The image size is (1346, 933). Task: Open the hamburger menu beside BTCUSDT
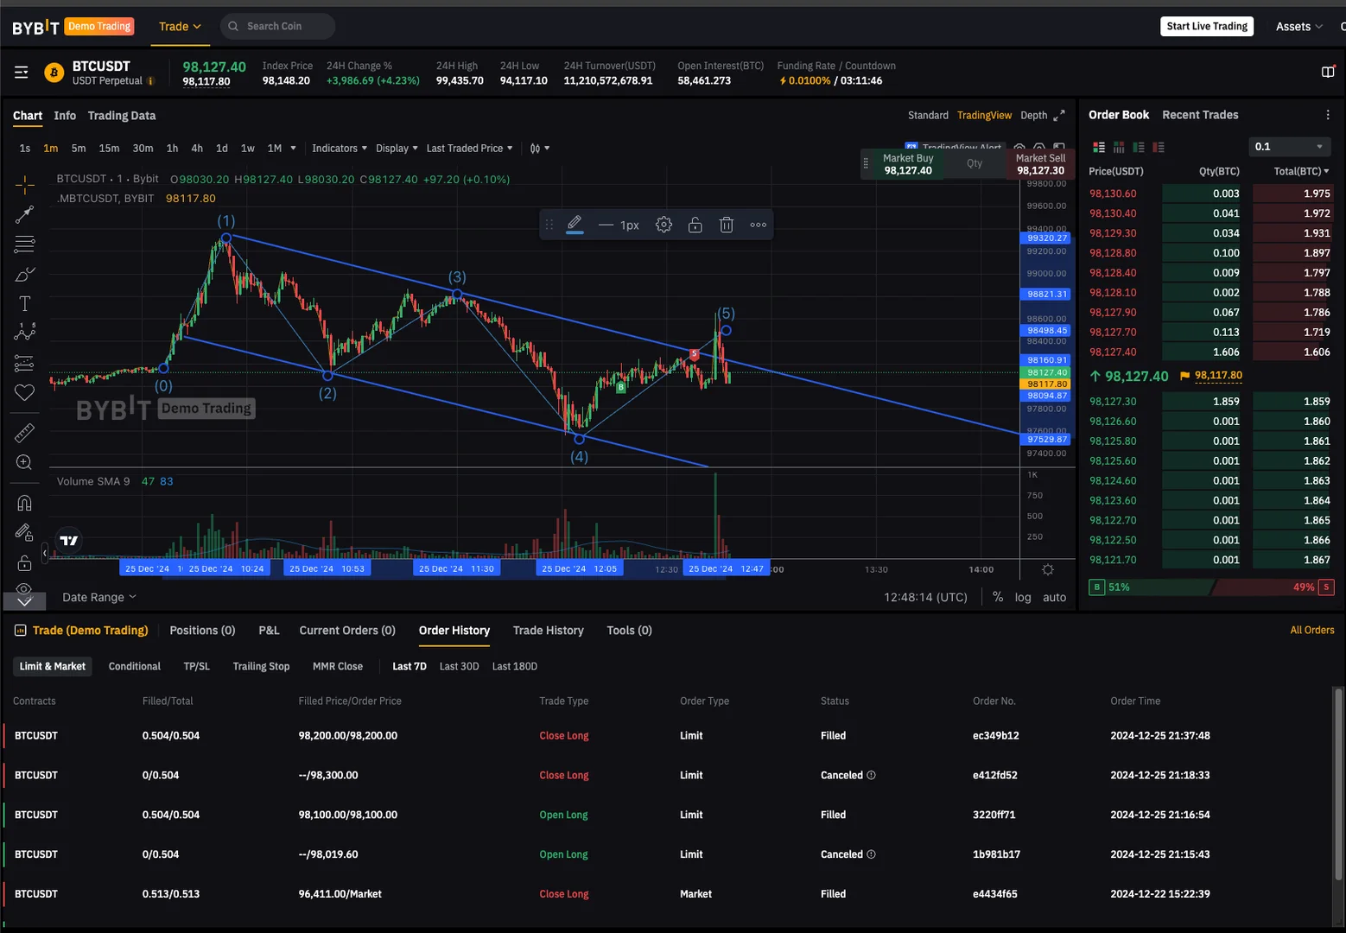pyautogui.click(x=22, y=73)
